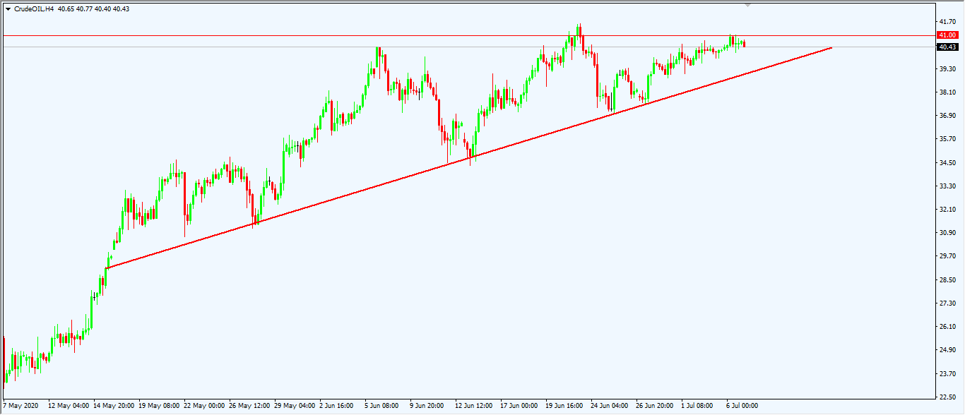Click the 22 May 00:00 time label
Image resolution: width=965 pixels, height=415 pixels.
[204, 406]
